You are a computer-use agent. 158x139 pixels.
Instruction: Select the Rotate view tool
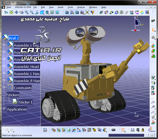point(22,12)
